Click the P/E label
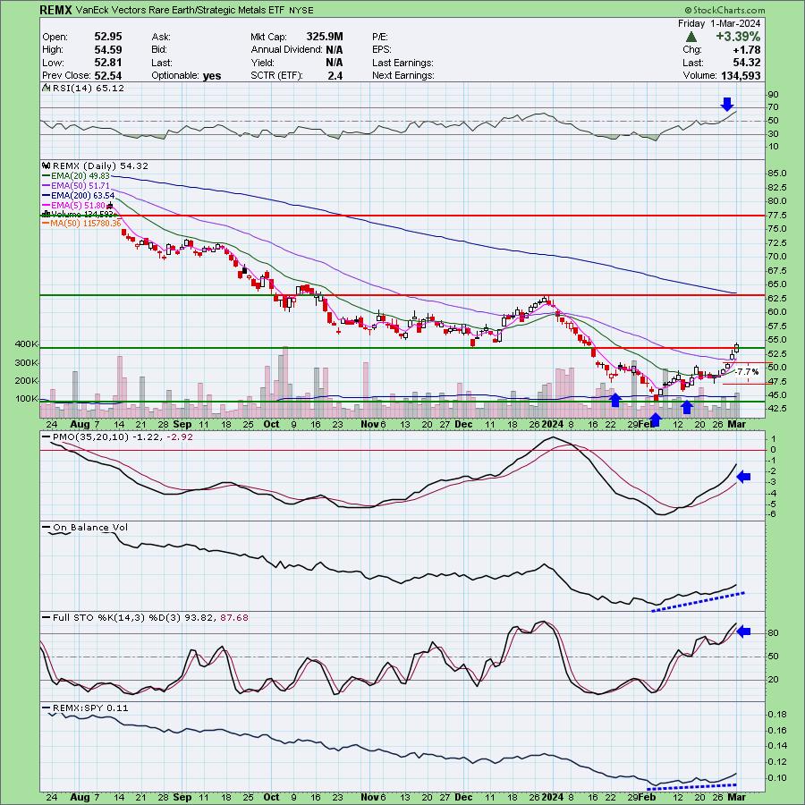 click(x=380, y=37)
